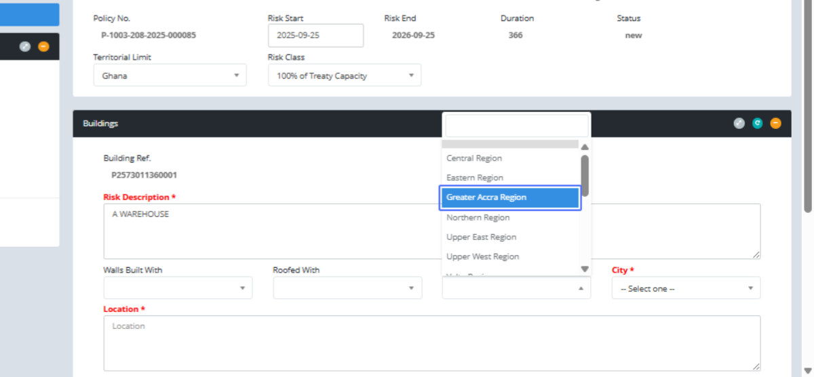Expand the Buildings panel to fullscreen
This screenshot has height=377, width=814.
pos(739,123)
